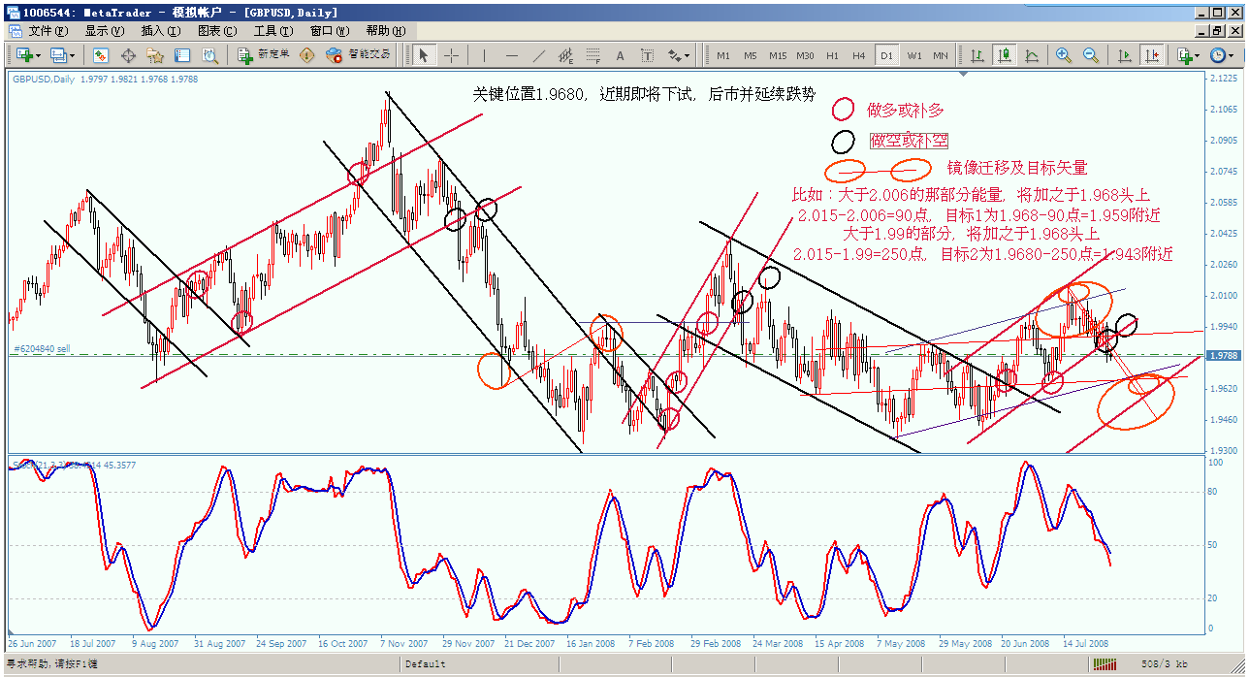Screen dimensions: 1249x677
Task: Expand the Profiles dropdown arrow
Action: tap(73, 55)
